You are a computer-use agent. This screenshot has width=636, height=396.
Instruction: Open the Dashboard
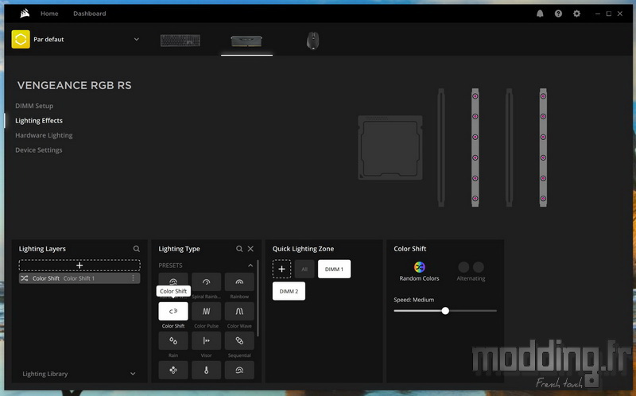click(x=90, y=14)
